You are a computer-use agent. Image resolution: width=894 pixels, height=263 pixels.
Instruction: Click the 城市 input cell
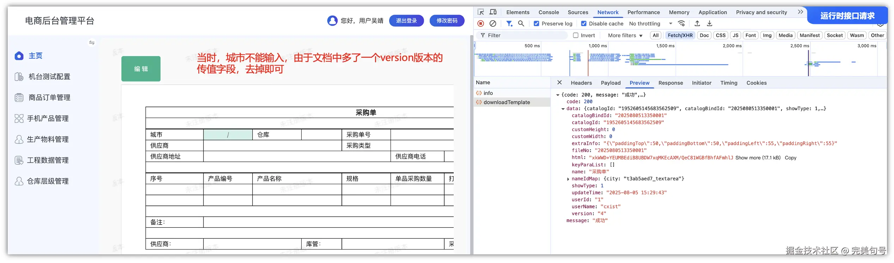[228, 135]
